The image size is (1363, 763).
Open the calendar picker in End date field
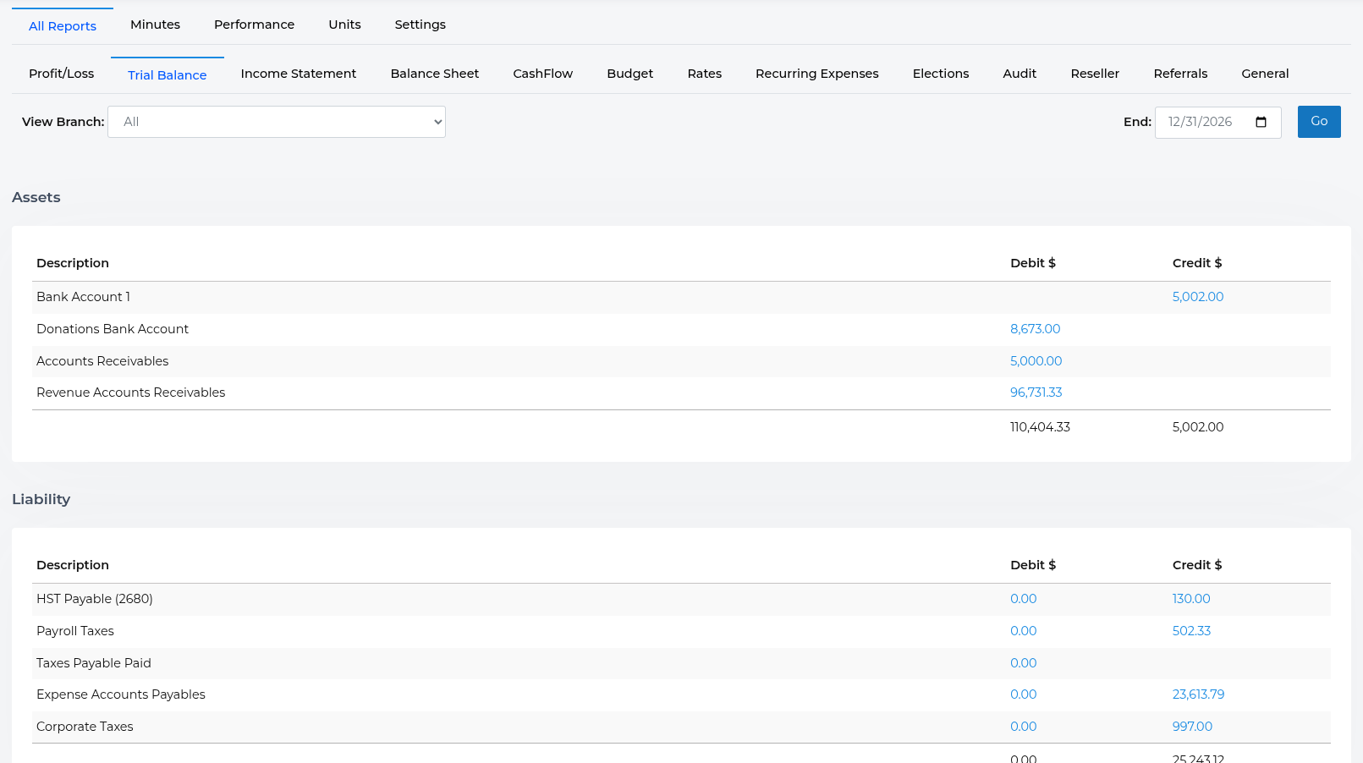tap(1261, 122)
